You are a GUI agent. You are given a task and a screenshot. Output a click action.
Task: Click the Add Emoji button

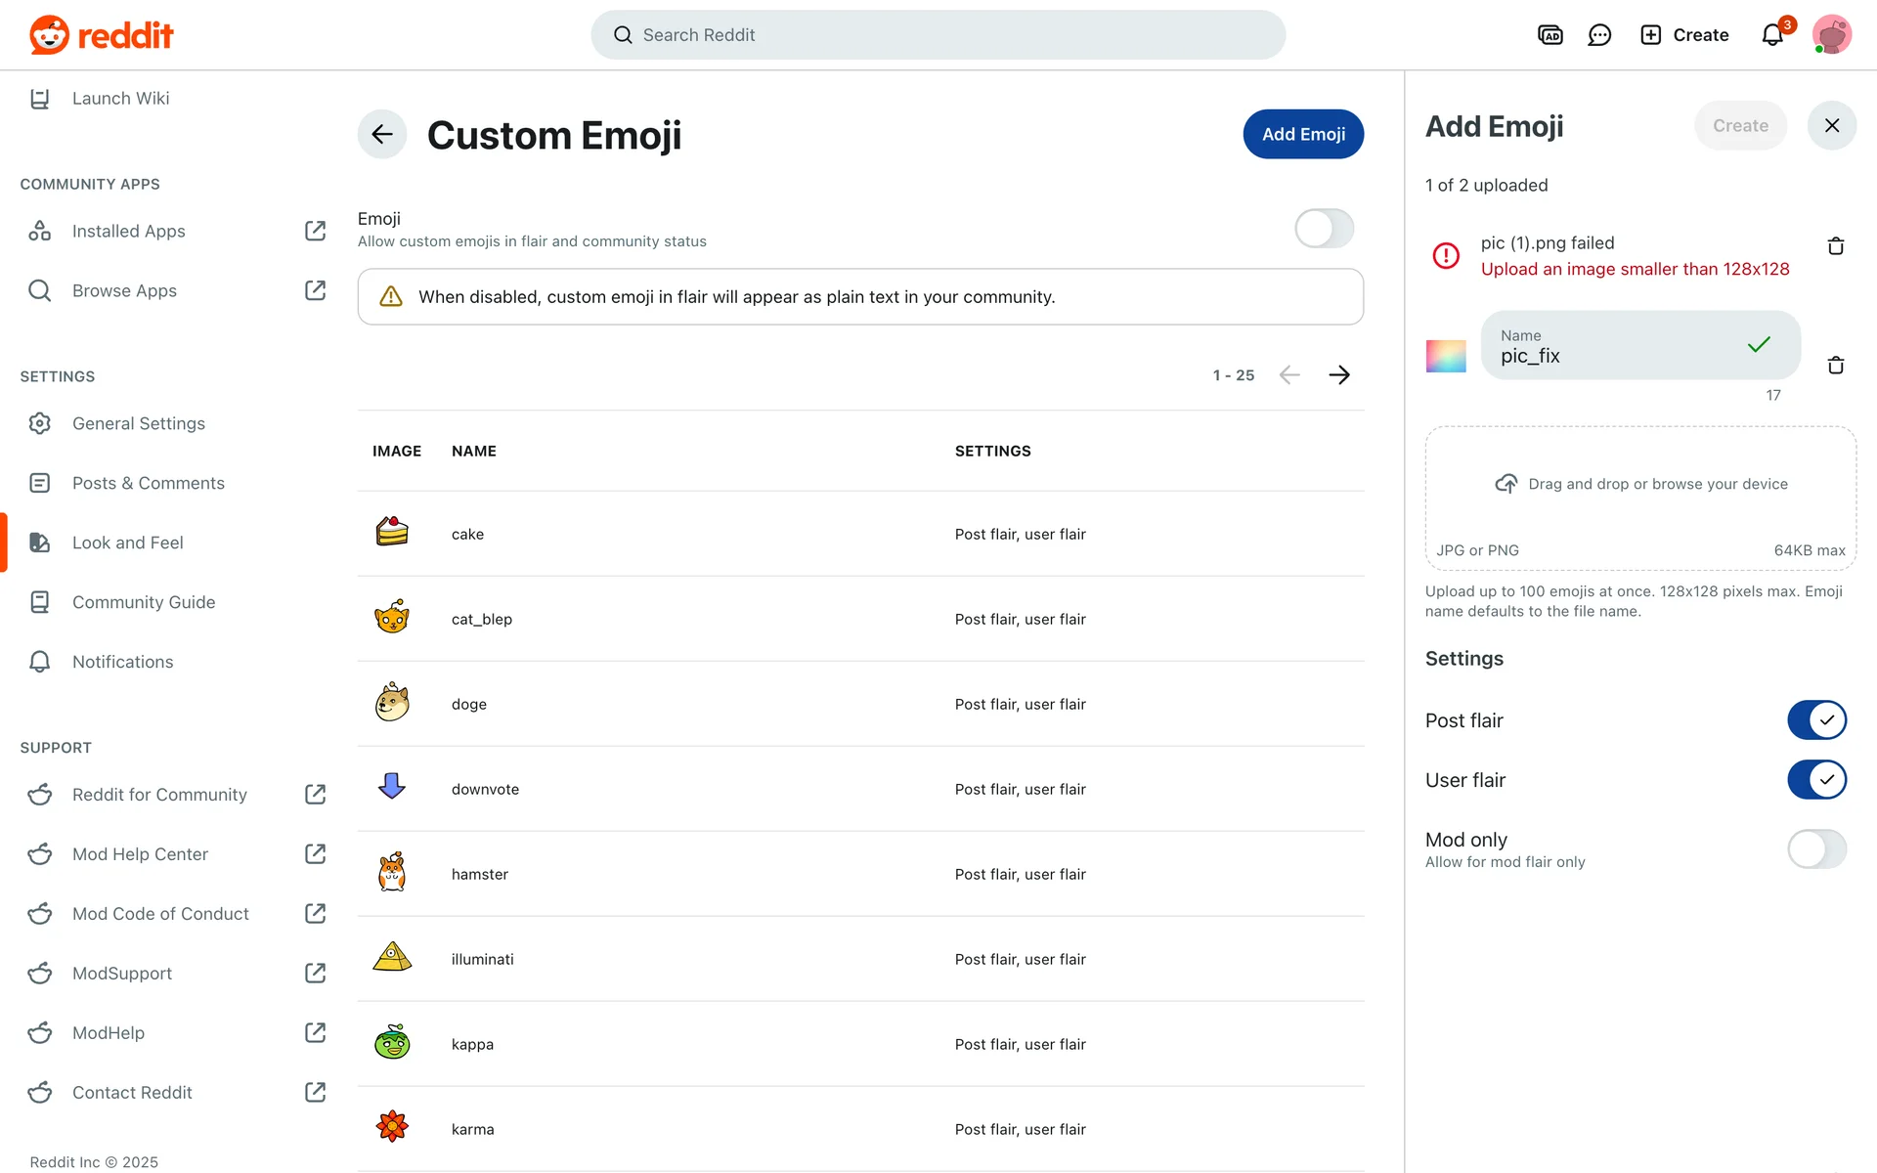point(1303,134)
